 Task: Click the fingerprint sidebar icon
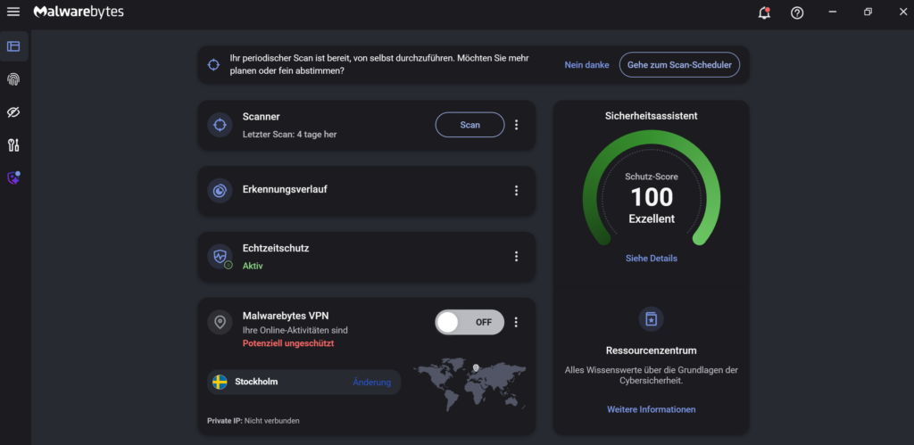click(13, 79)
